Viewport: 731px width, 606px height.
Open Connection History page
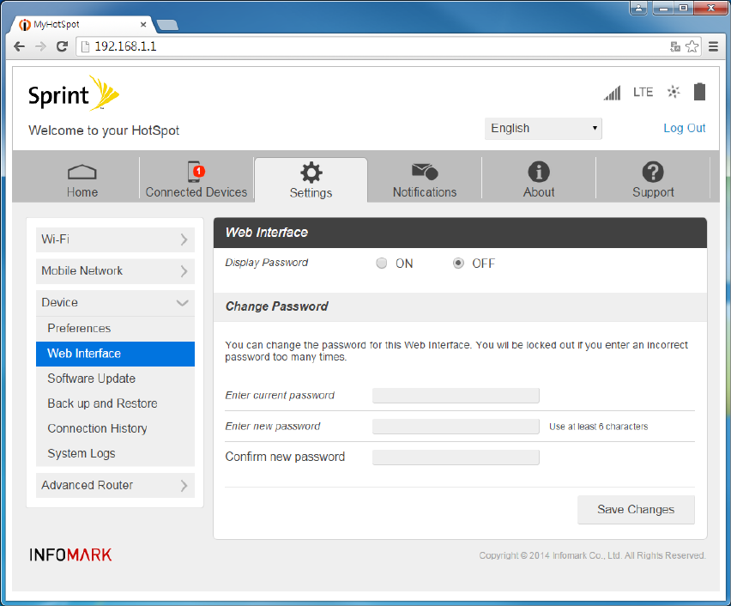[115, 428]
